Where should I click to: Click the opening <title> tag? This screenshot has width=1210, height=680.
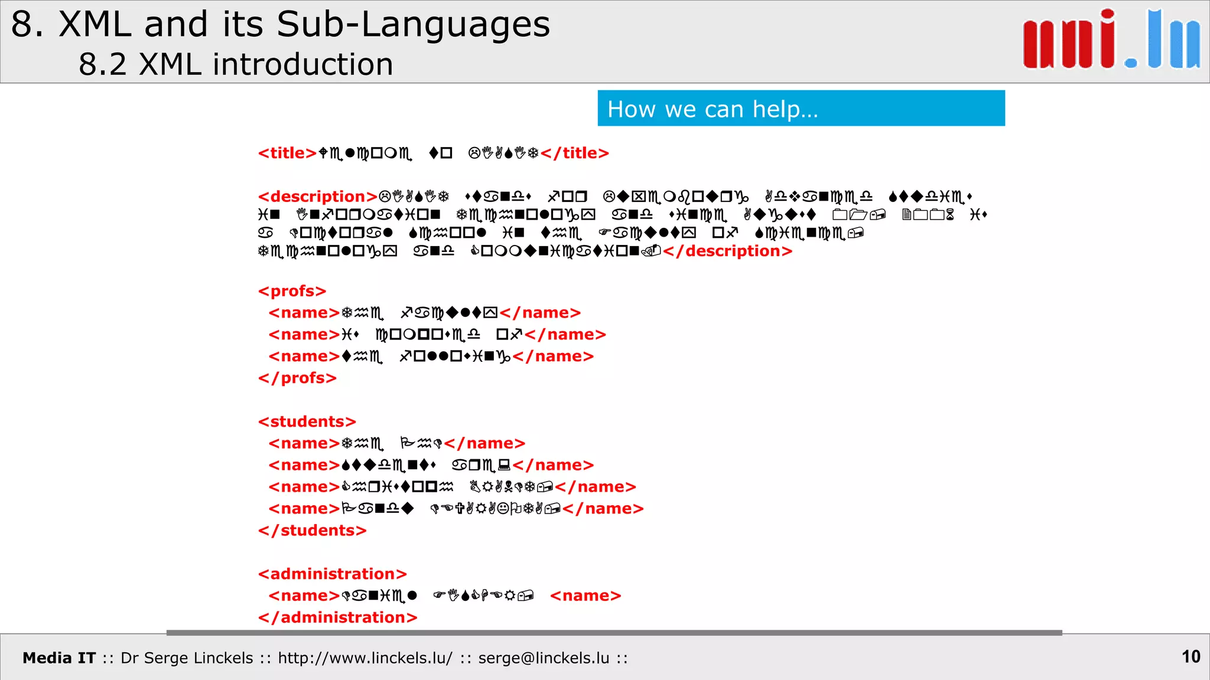(287, 153)
